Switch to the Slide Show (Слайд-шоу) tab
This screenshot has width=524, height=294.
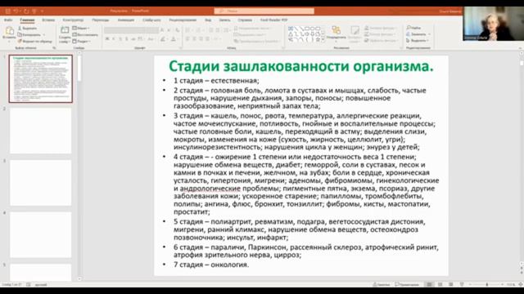(151, 20)
